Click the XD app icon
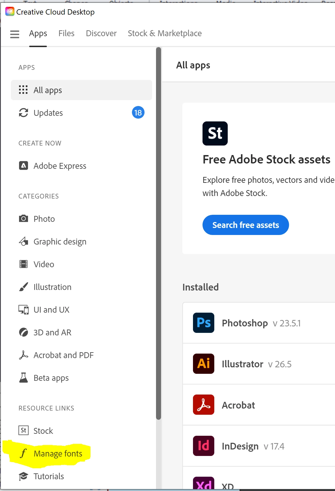 coord(204,483)
